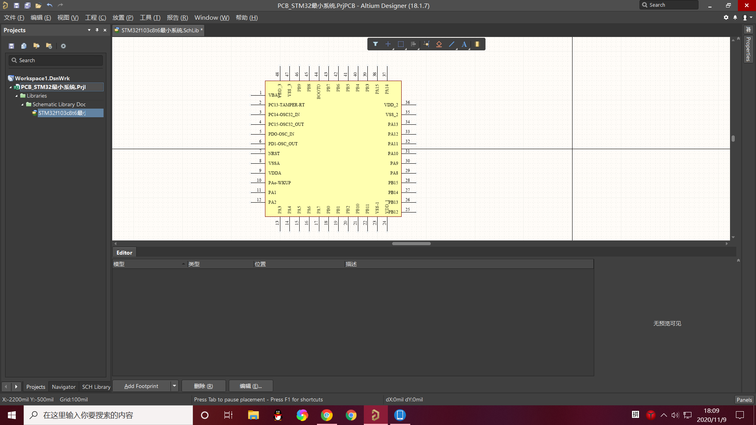
Task: Select the Place Line tool
Action: coord(452,44)
